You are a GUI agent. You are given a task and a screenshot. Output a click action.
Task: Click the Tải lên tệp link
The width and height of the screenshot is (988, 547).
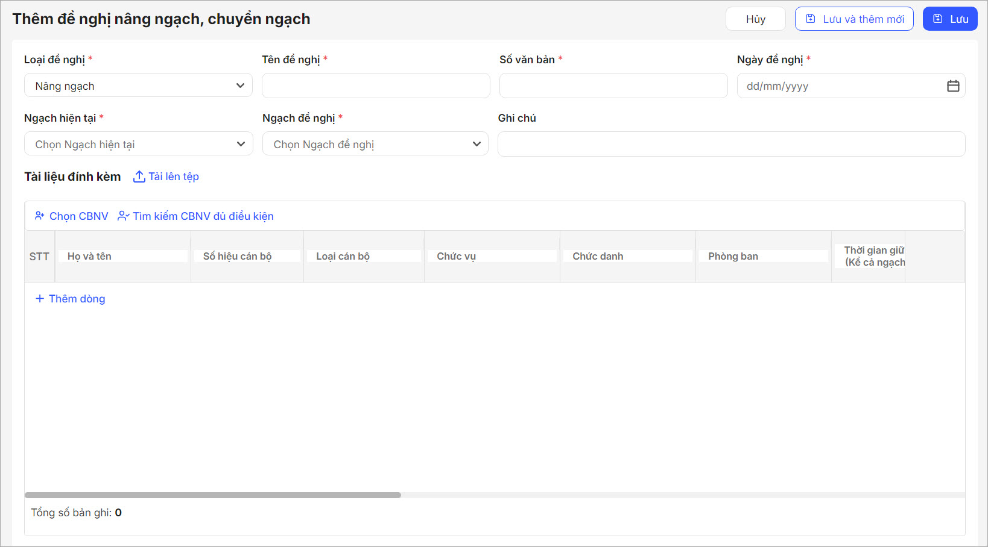[173, 177]
